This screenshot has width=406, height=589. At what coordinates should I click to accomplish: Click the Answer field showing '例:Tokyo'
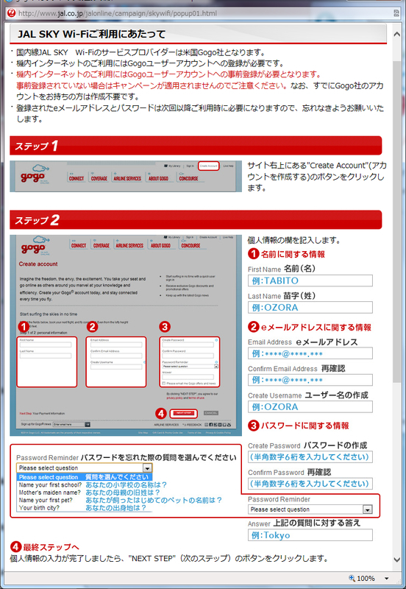pos(310,535)
